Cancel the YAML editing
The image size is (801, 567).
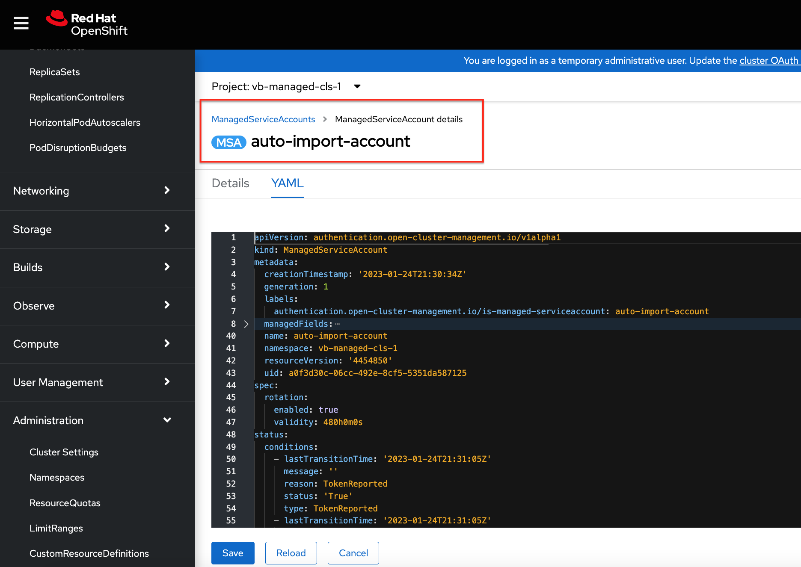pos(353,553)
